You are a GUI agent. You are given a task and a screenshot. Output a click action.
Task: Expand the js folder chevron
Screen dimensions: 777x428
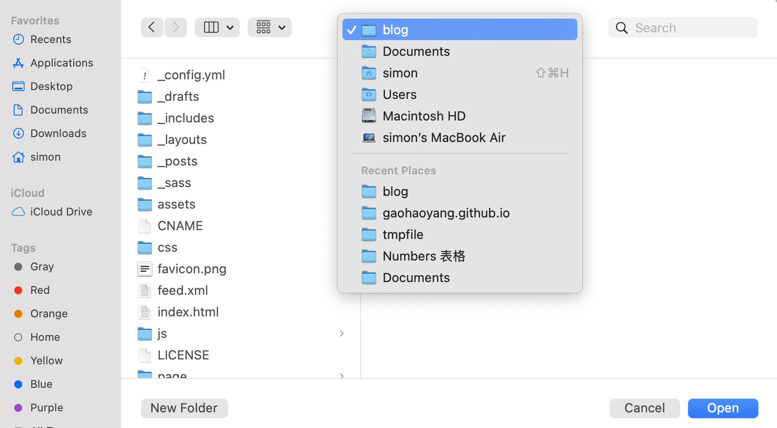coord(342,333)
